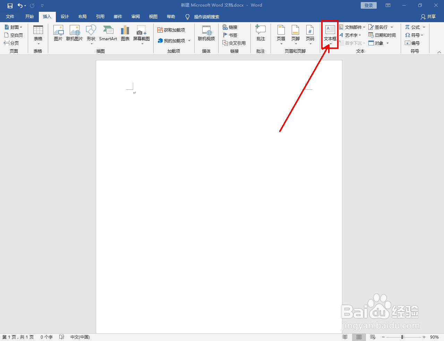
Task: Switch to the 审阅 ribbon tab
Action: point(135,16)
